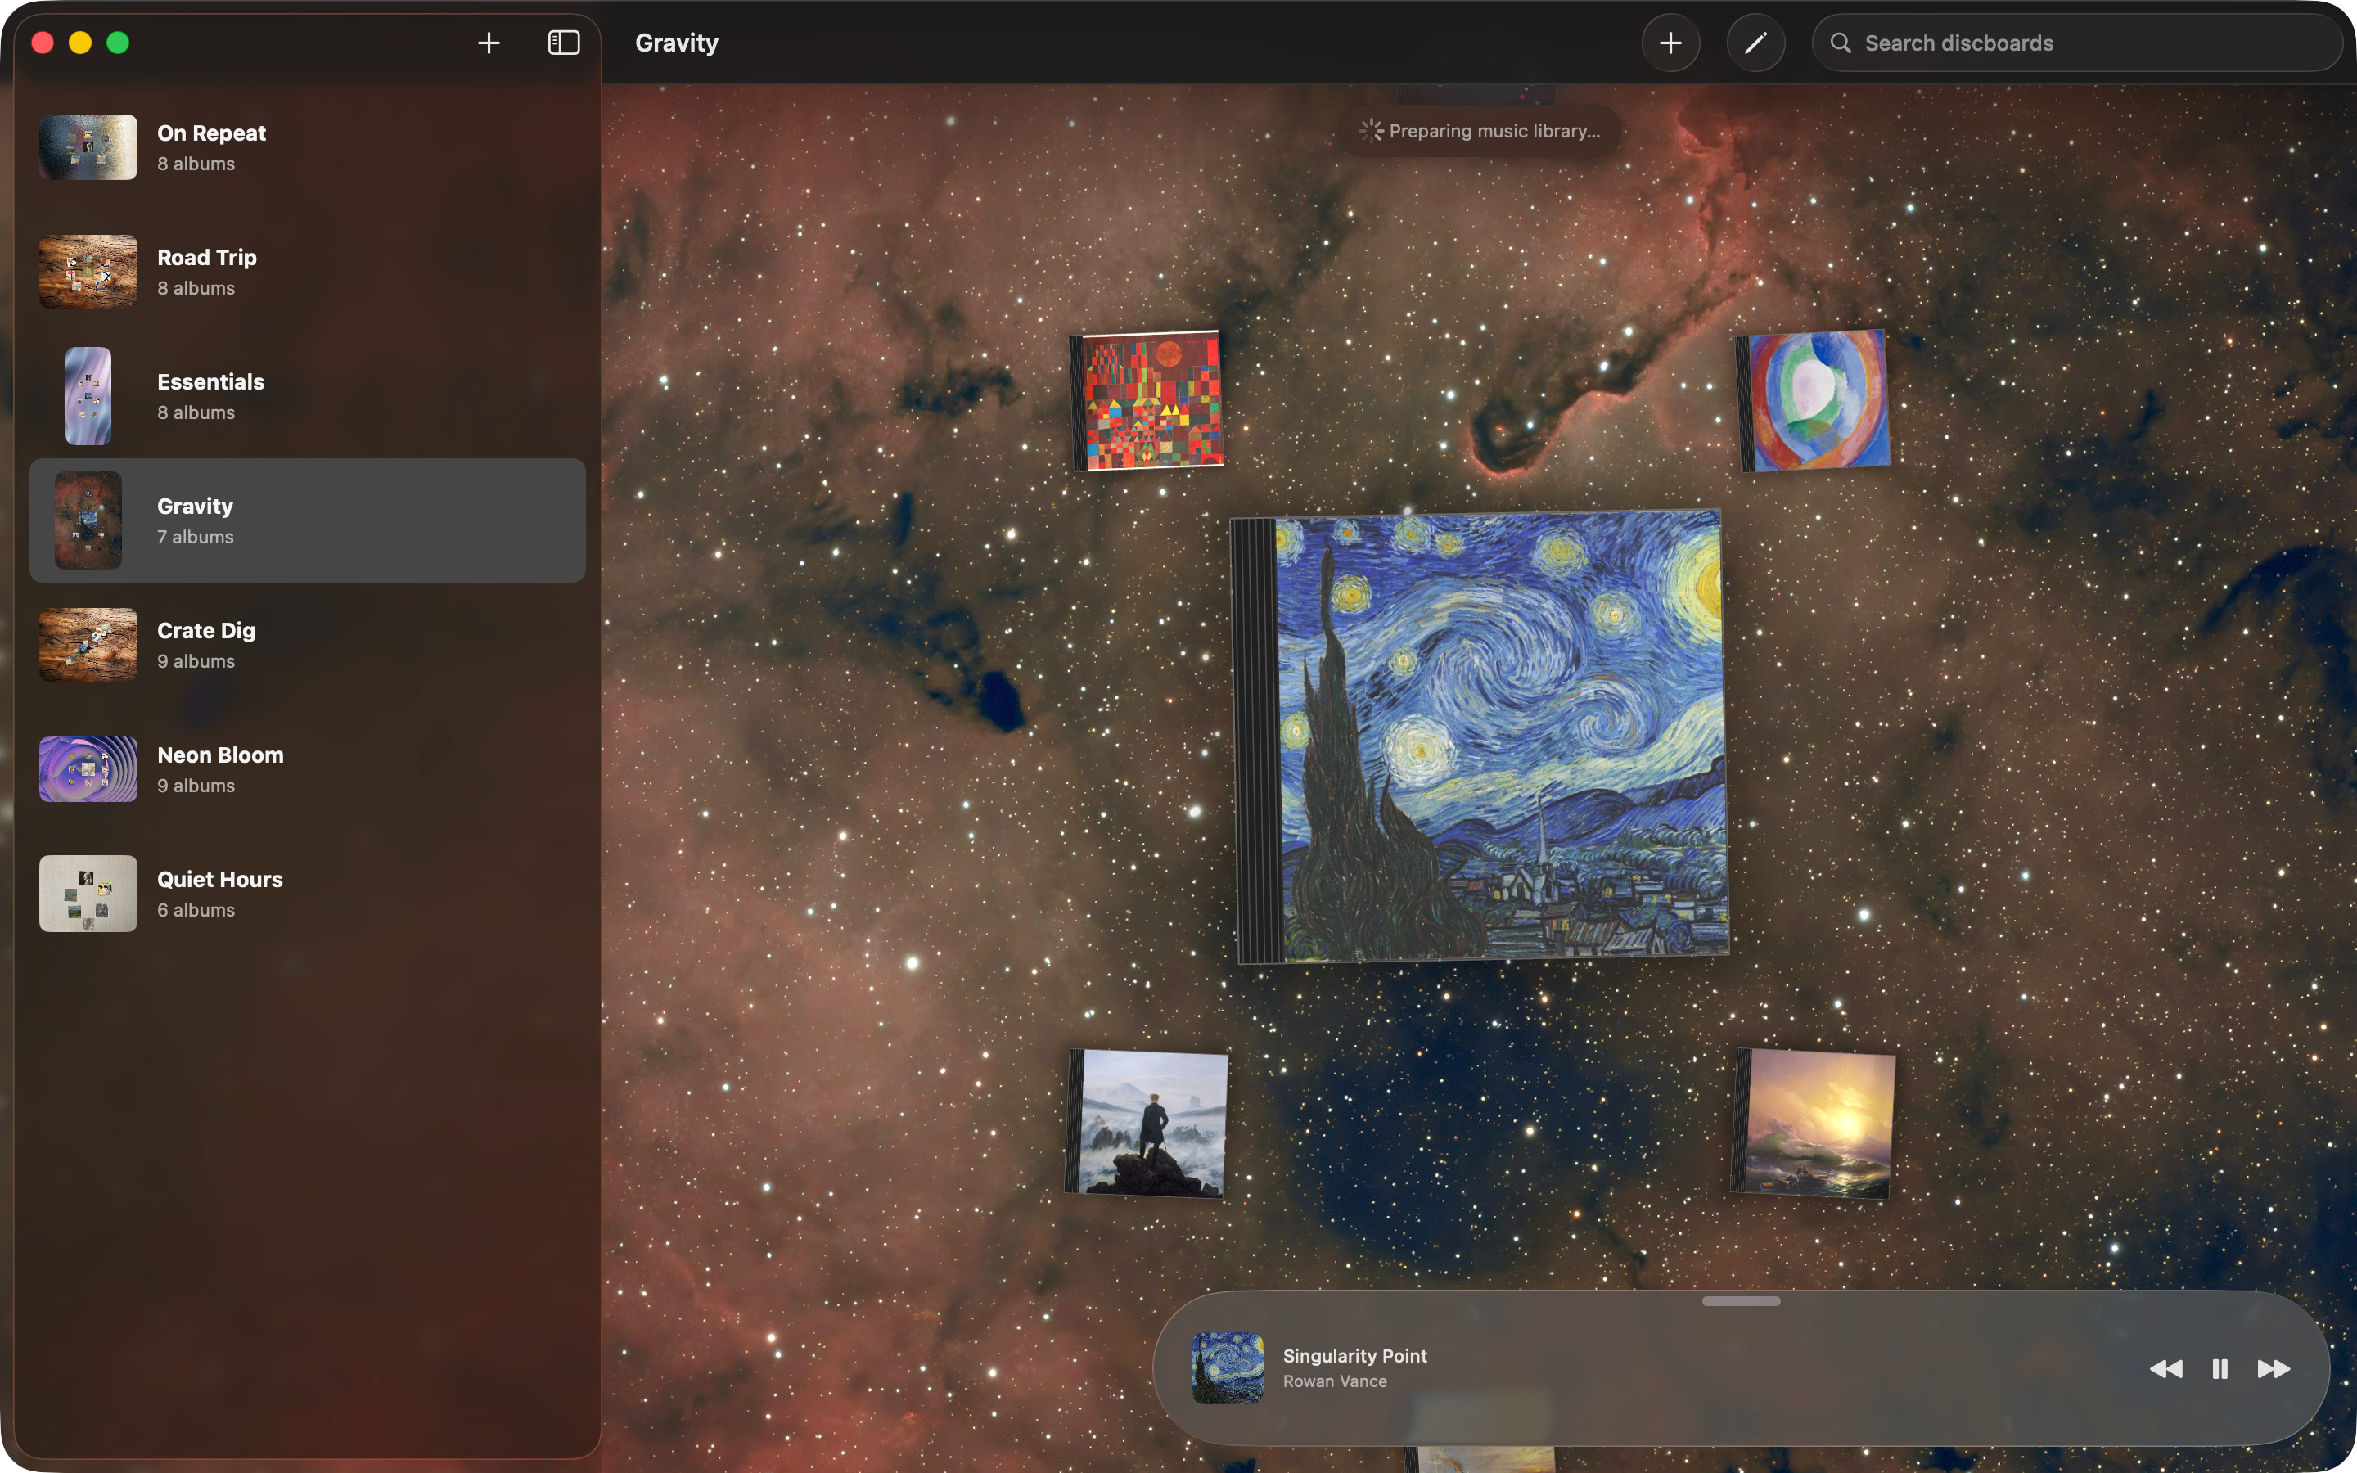This screenshot has width=2357, height=1473.
Task: Click the Starry Night album in center
Action: pyautogui.click(x=1480, y=736)
